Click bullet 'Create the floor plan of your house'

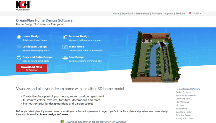click(64, 97)
